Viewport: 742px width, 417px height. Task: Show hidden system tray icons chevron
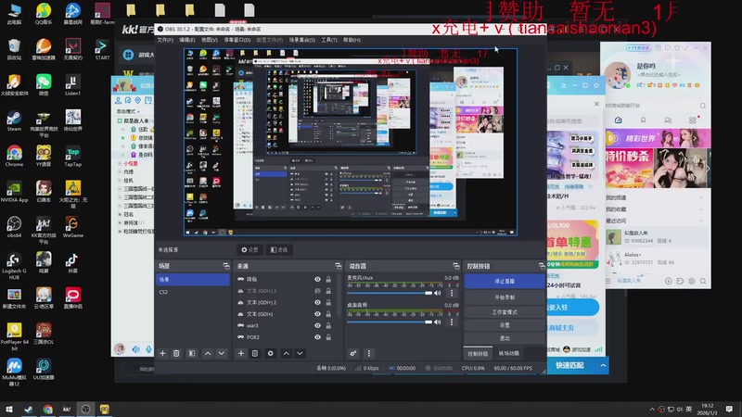pos(652,410)
